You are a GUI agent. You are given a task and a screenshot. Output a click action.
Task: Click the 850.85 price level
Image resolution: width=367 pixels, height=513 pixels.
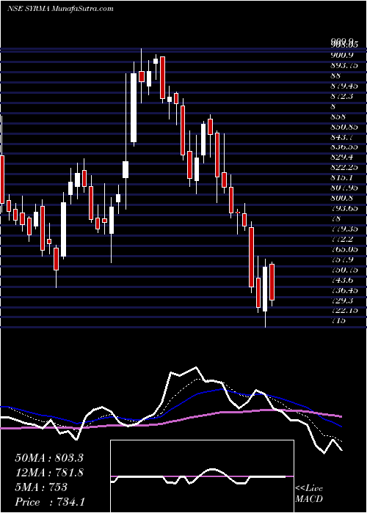pyautogui.click(x=344, y=127)
